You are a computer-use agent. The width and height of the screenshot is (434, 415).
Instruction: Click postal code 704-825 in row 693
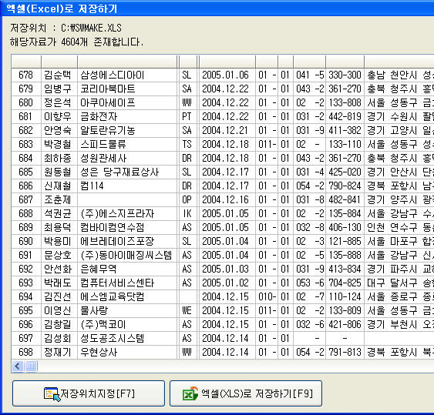345,283
